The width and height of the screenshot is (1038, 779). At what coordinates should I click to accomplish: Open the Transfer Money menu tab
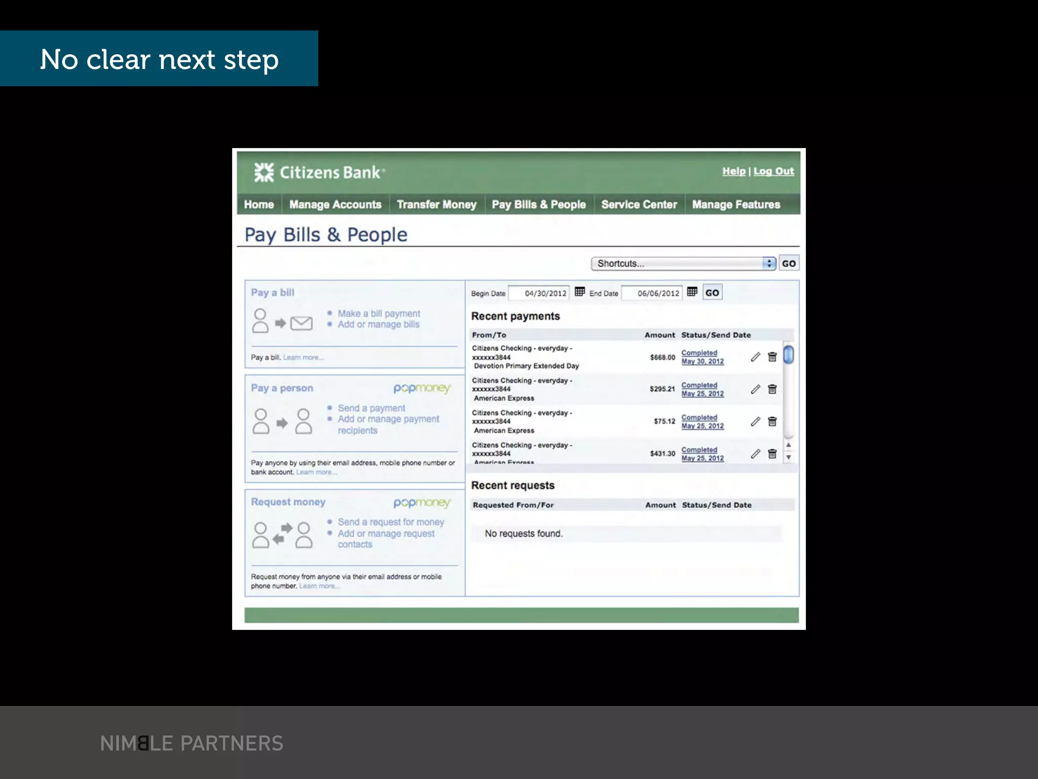pos(436,204)
